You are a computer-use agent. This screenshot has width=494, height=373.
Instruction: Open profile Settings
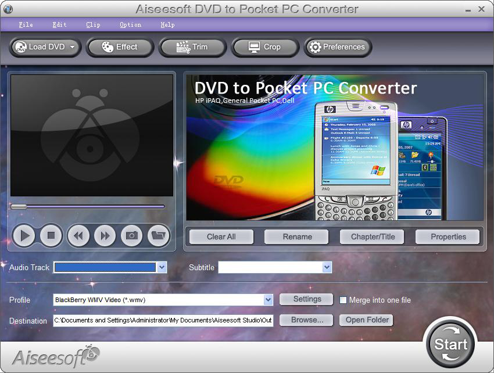[306, 299]
